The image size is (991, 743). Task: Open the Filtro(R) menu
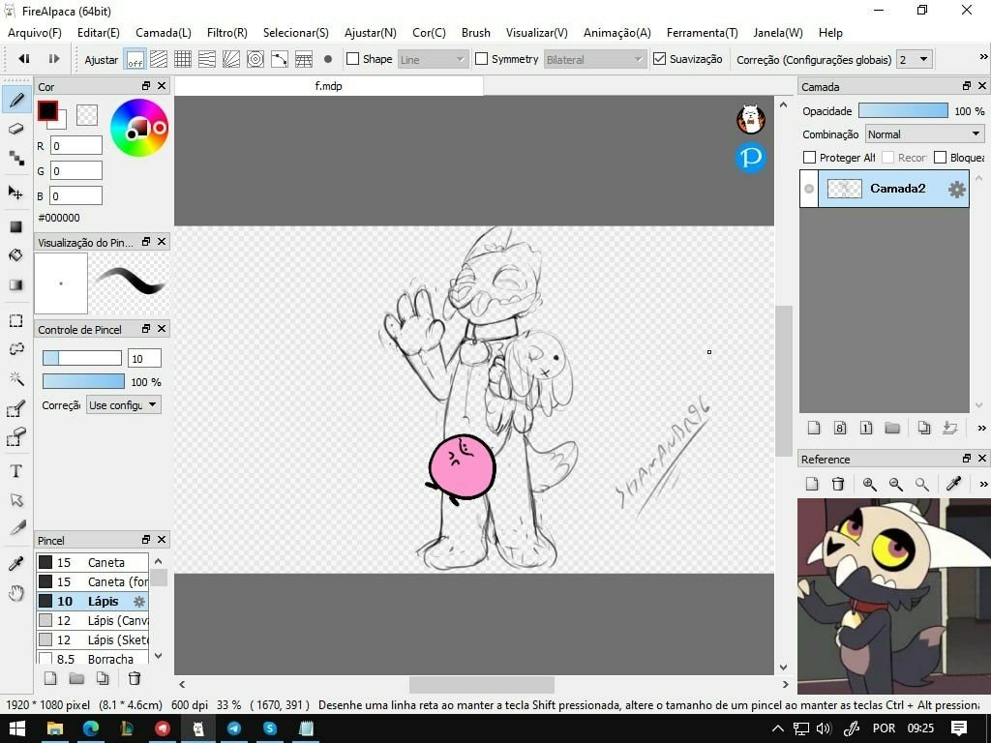[x=226, y=33]
